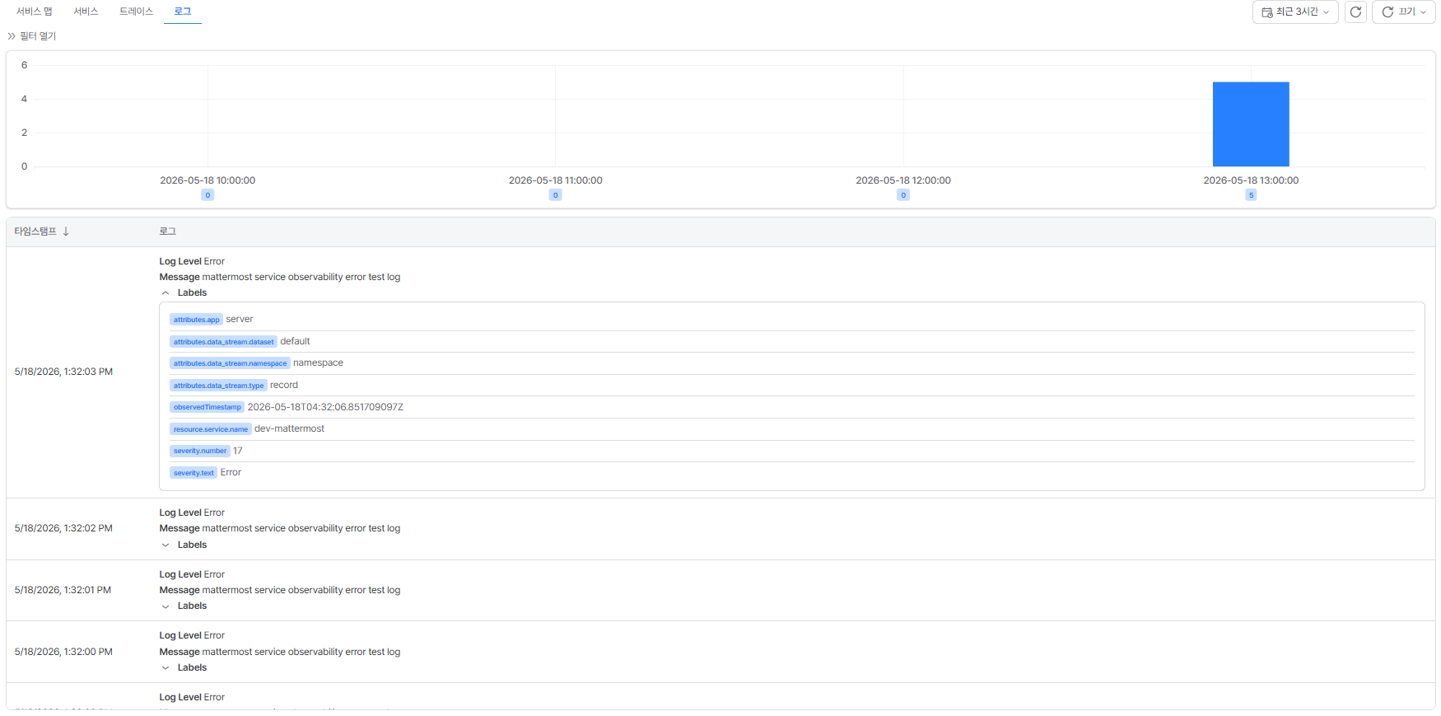Select the 로그 tab

(183, 12)
